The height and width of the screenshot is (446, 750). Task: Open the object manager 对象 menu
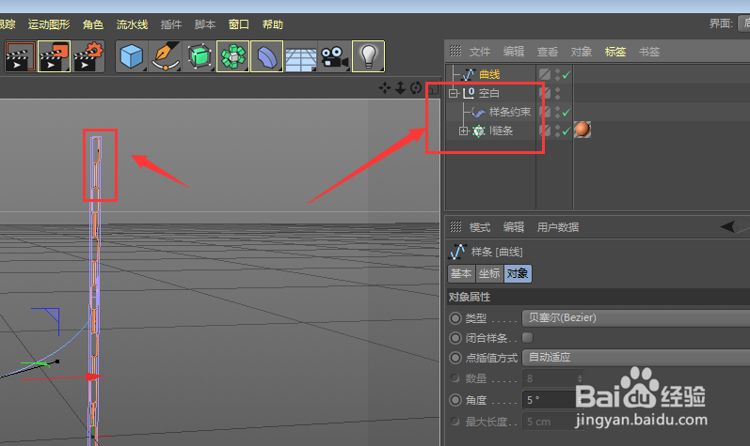pos(582,52)
